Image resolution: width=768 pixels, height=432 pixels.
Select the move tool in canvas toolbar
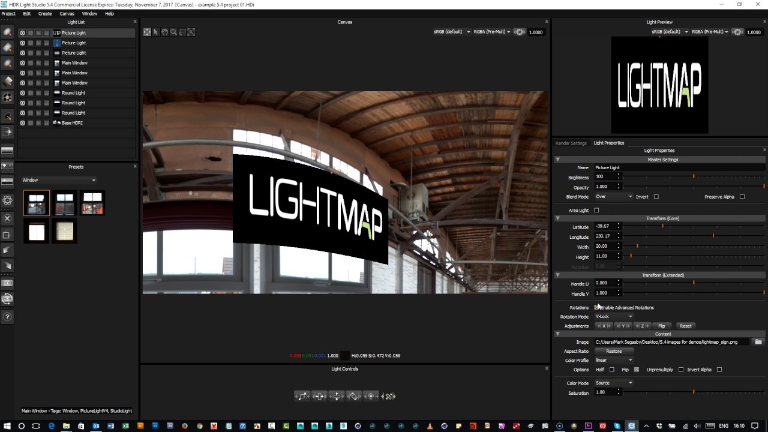[147, 32]
